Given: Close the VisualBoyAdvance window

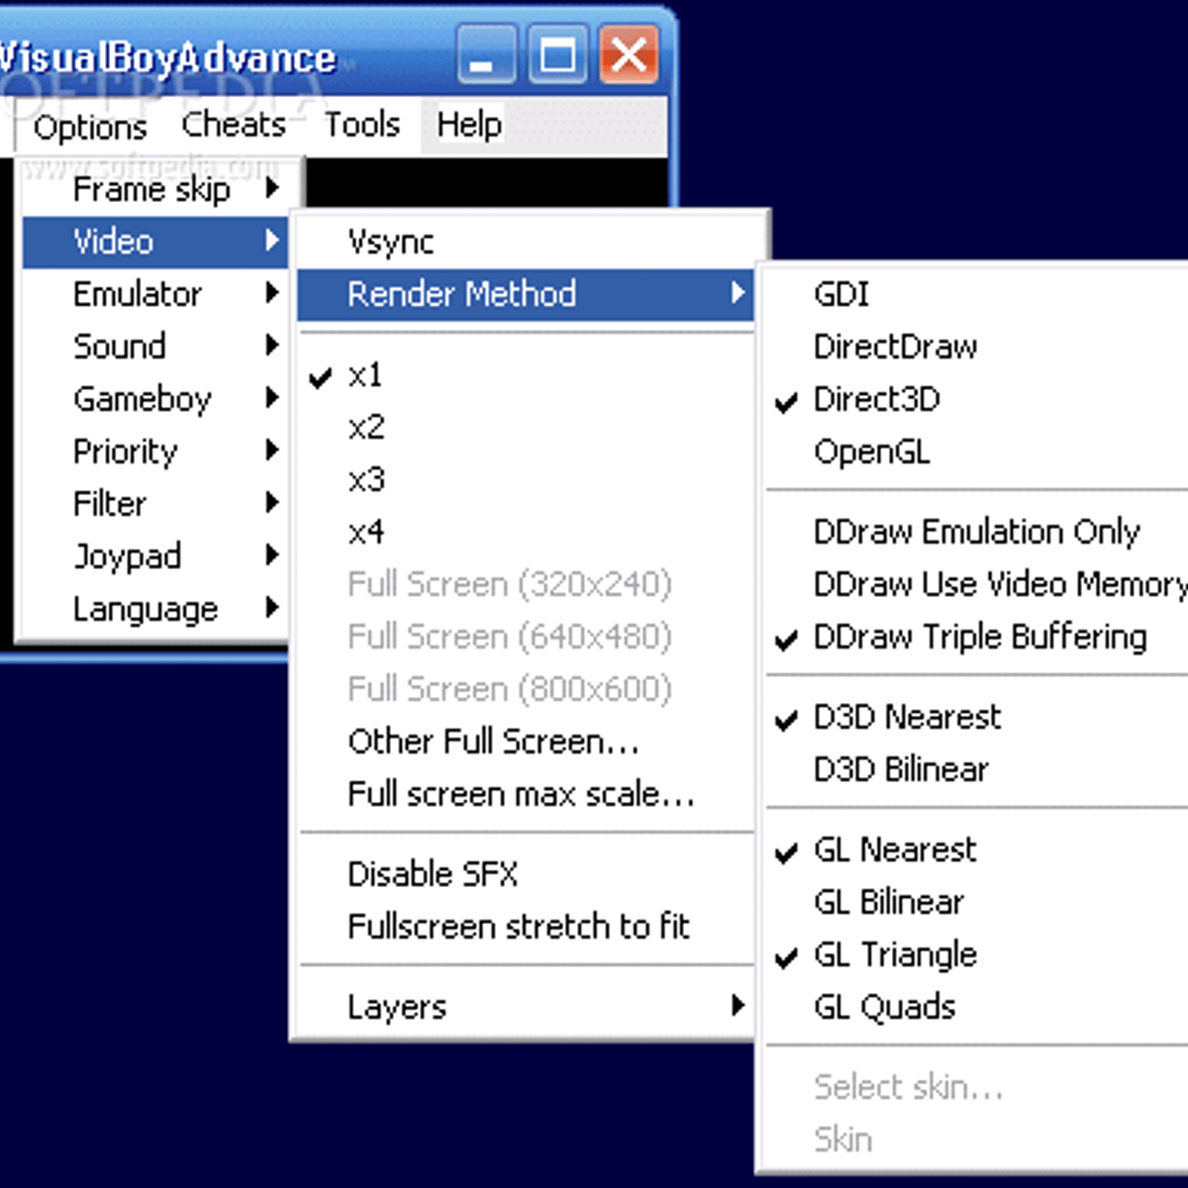Looking at the screenshot, I should click(629, 54).
